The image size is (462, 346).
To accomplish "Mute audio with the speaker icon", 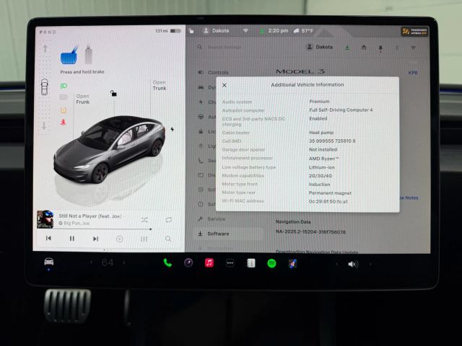I will click(x=353, y=265).
